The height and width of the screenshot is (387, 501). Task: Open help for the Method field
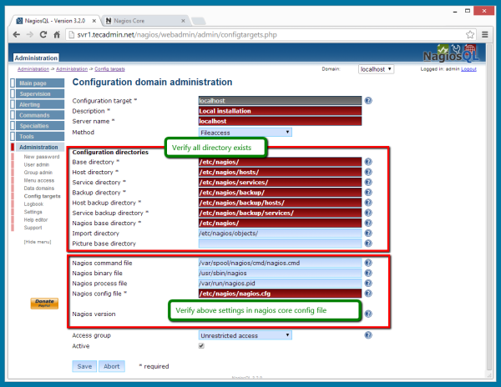tap(368, 132)
